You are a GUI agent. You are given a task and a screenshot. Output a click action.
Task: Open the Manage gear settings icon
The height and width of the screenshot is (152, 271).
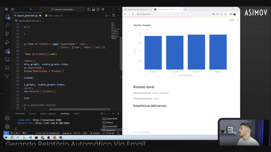(x=7, y=127)
